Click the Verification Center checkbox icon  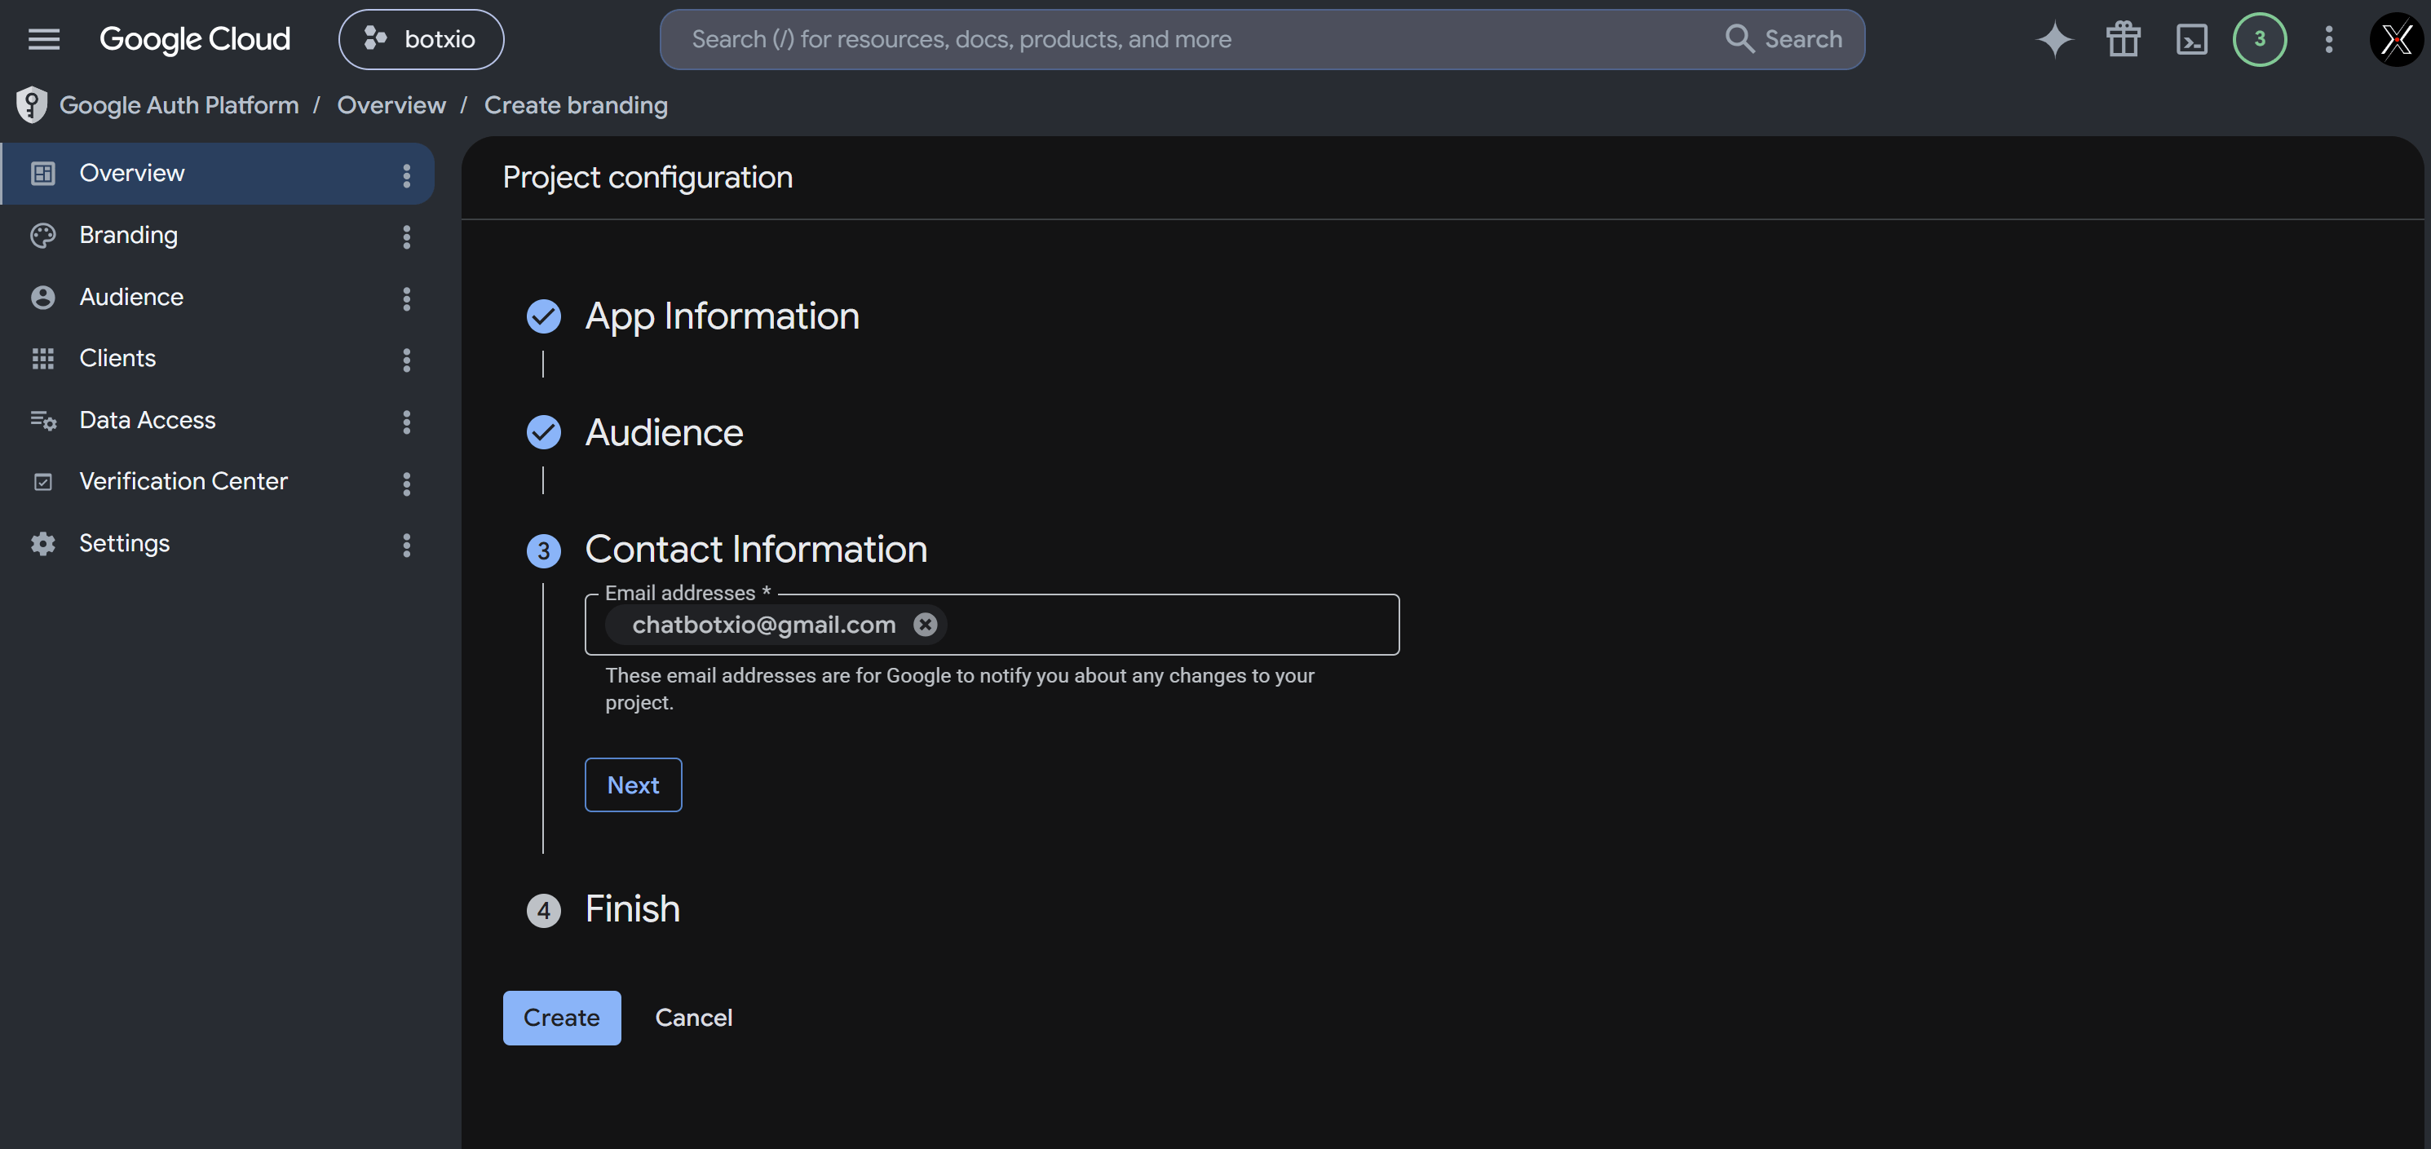click(42, 482)
